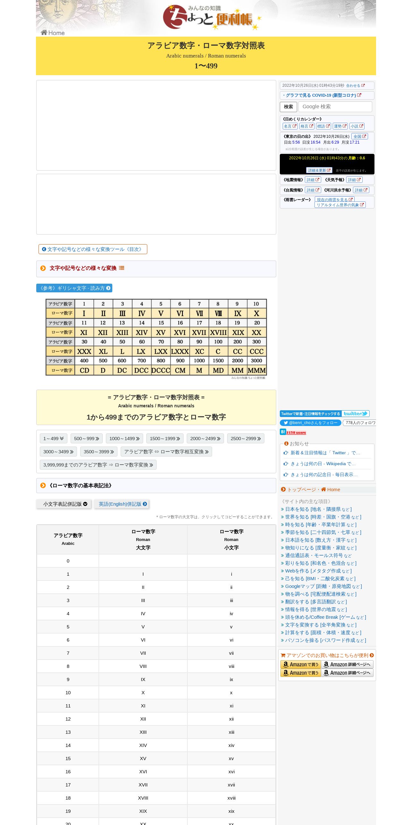The width and height of the screenshot is (412, 825).
Task: Go to 500～999 page
Action: 87,439
